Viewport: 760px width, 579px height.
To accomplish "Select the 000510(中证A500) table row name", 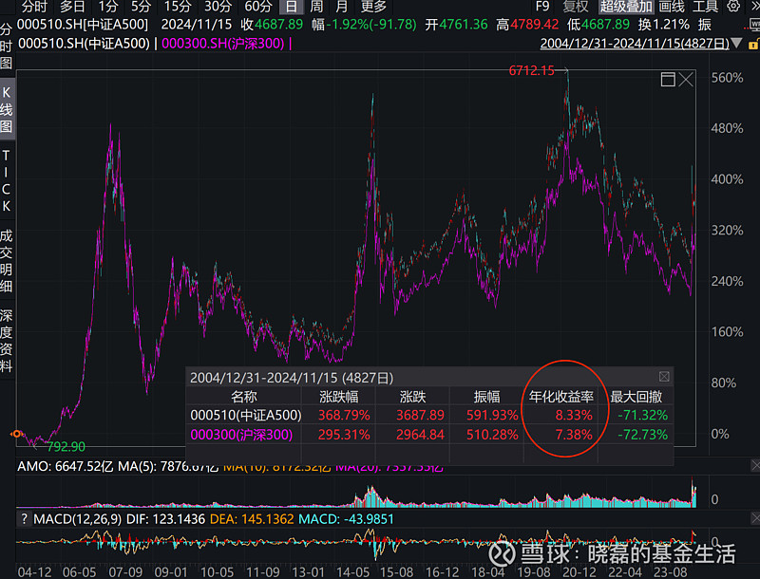I will coord(246,415).
